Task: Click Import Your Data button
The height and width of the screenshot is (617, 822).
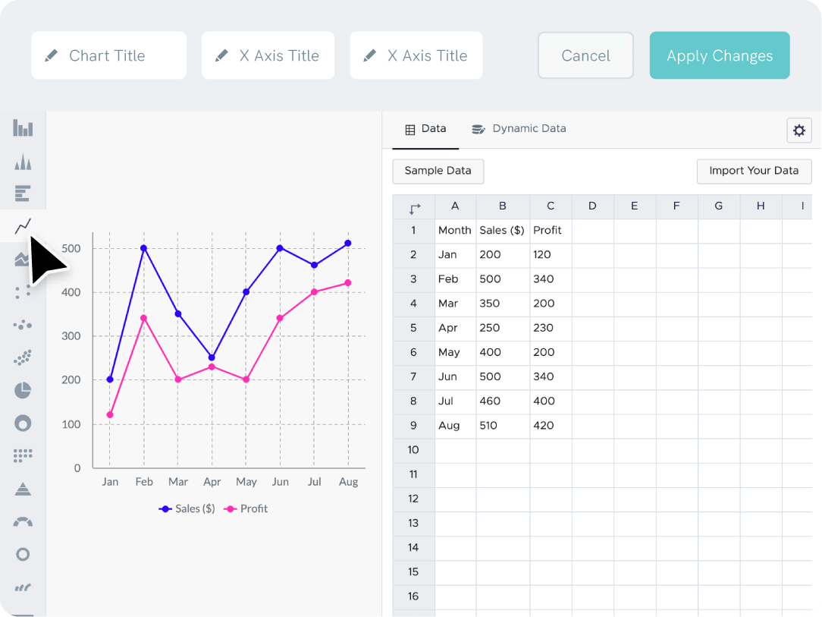Action: [x=754, y=171]
